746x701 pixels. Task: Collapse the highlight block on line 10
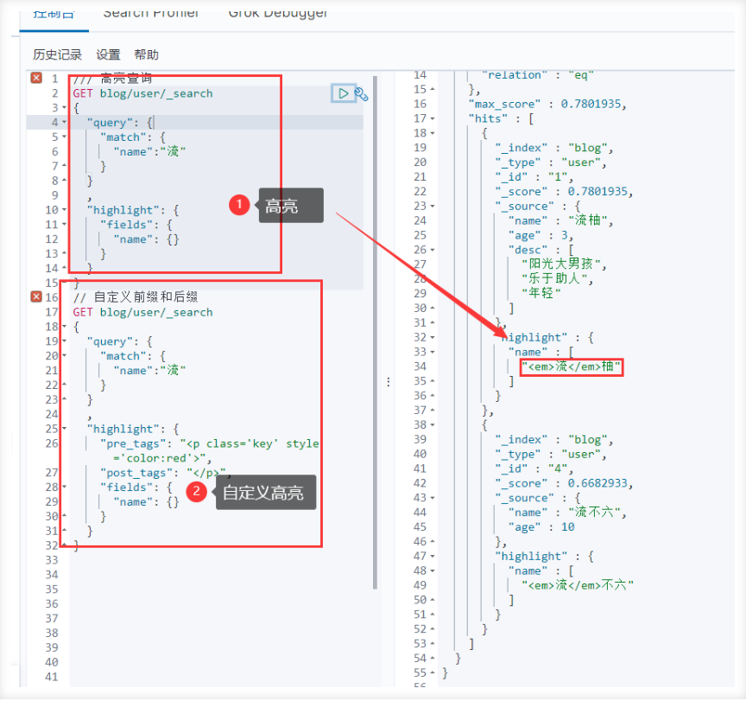64,210
